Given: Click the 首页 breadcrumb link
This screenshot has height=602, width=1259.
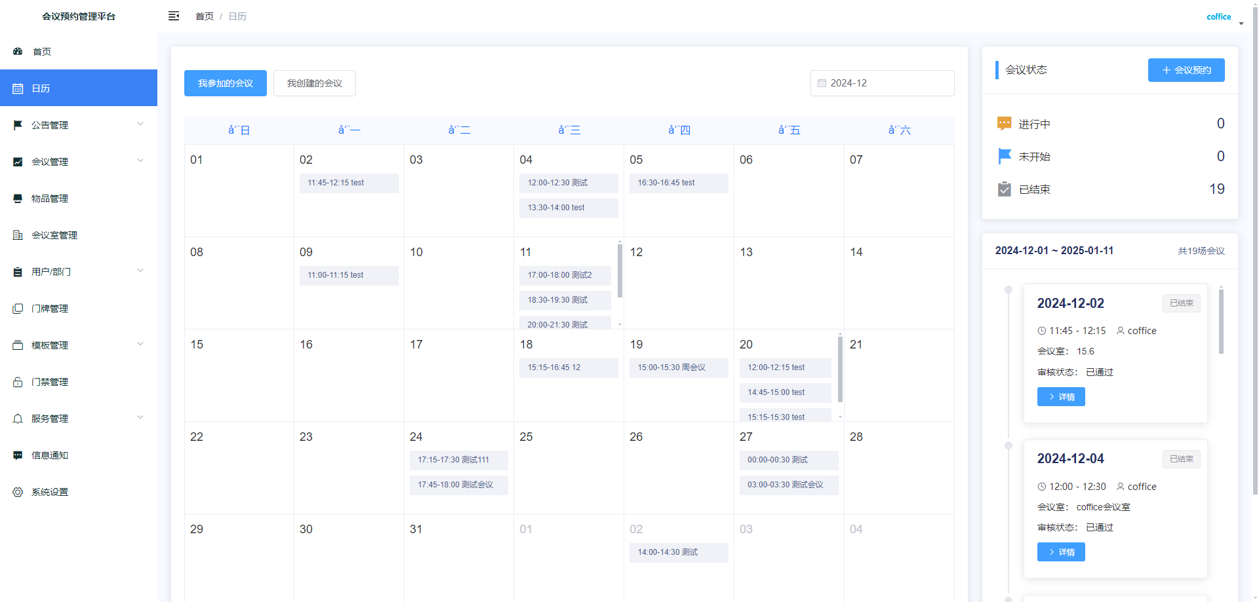Looking at the screenshot, I should click(x=205, y=16).
